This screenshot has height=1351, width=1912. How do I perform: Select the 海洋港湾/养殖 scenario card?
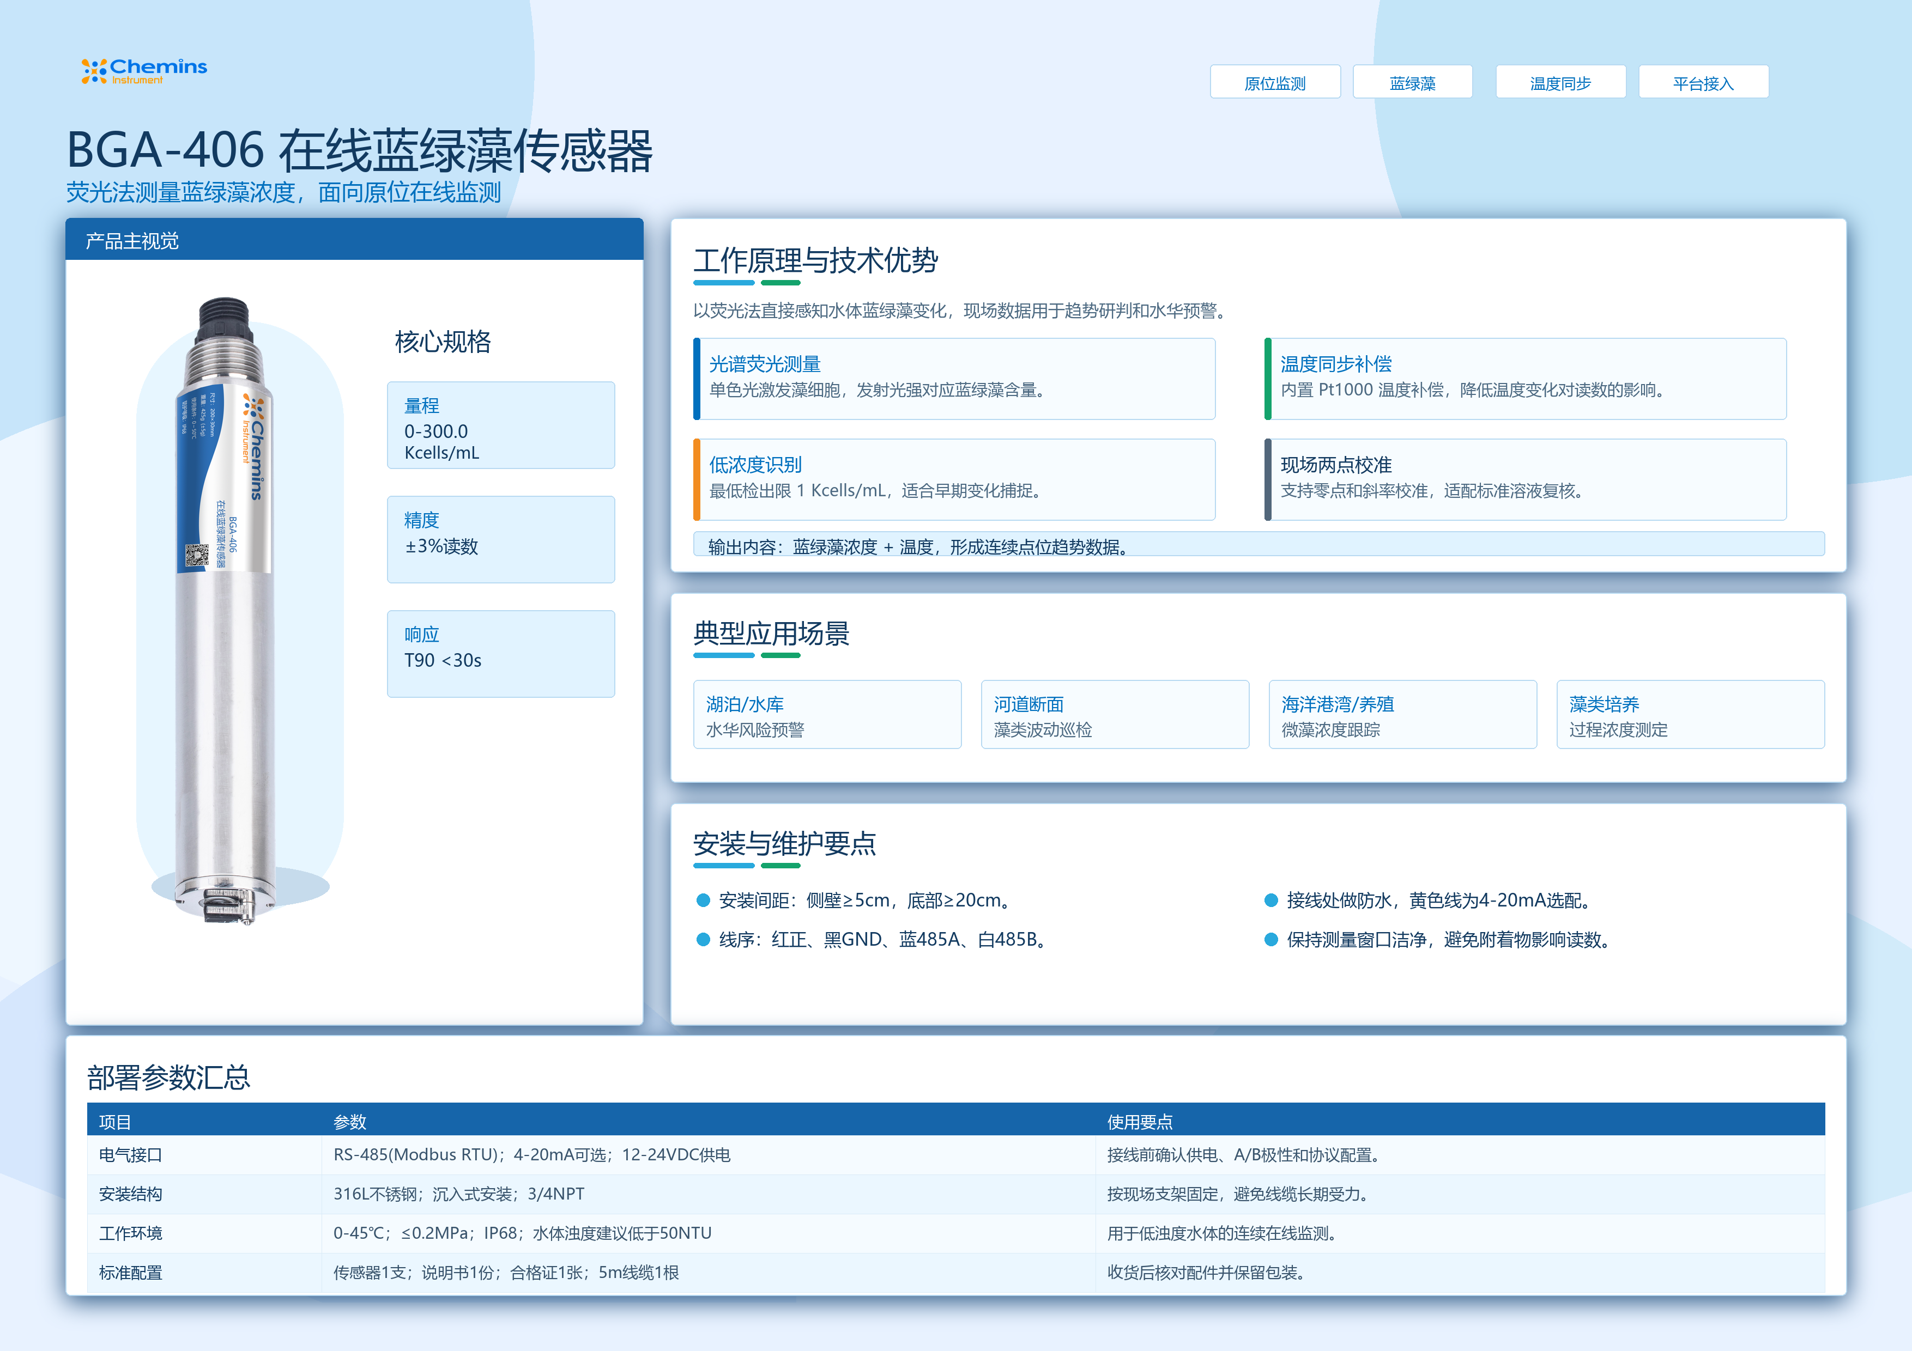pos(1402,714)
